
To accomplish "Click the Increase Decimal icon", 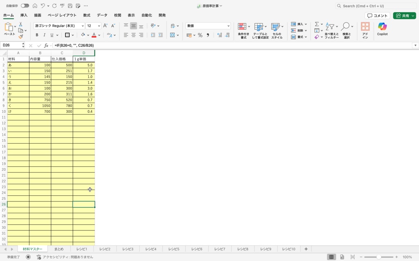I will click(219, 35).
